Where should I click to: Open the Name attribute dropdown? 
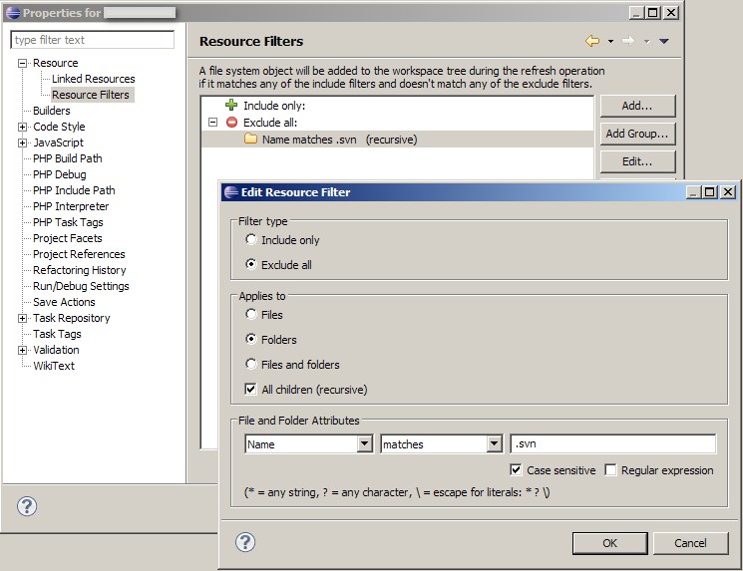pos(365,444)
